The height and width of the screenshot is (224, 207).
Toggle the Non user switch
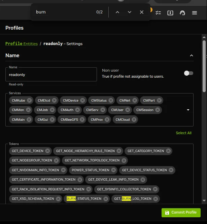point(188,73)
